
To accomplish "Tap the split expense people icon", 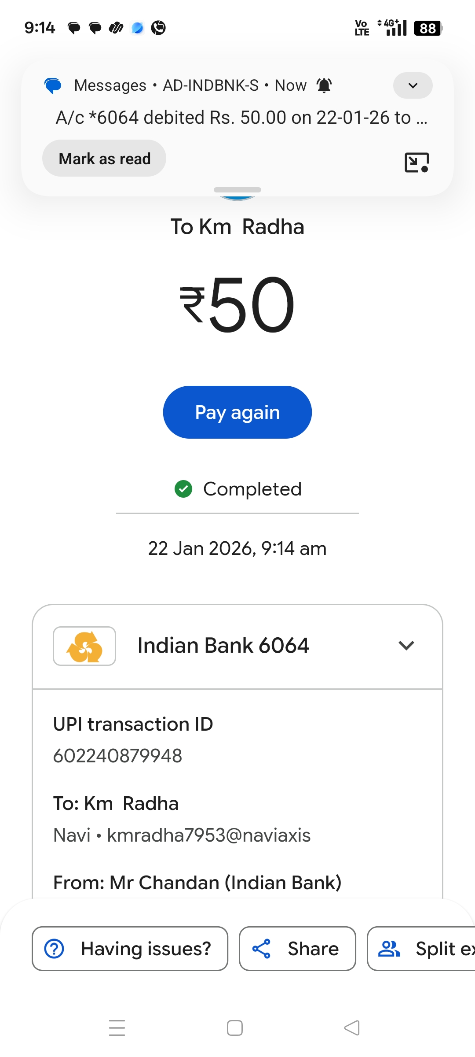I will tap(389, 949).
